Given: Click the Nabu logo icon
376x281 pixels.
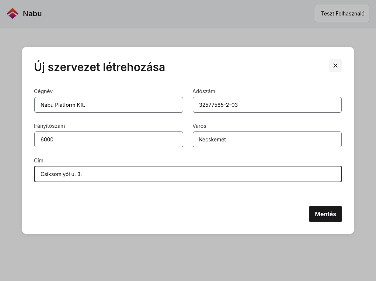Looking at the screenshot, I should tap(13, 13).
